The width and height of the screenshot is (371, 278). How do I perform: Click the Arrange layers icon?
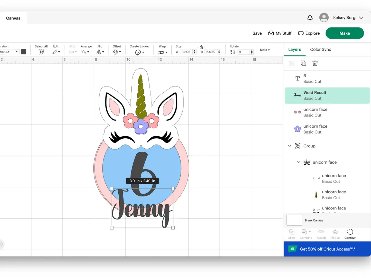coord(84,52)
